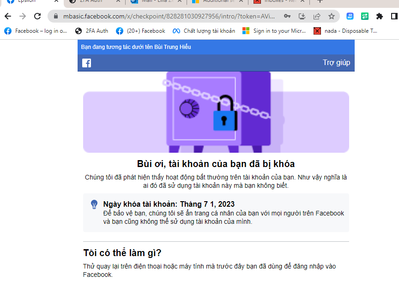The height and width of the screenshot is (305, 399).
Task: Open 'Chất lượng tài khoản' bookmark
Action: (x=204, y=31)
